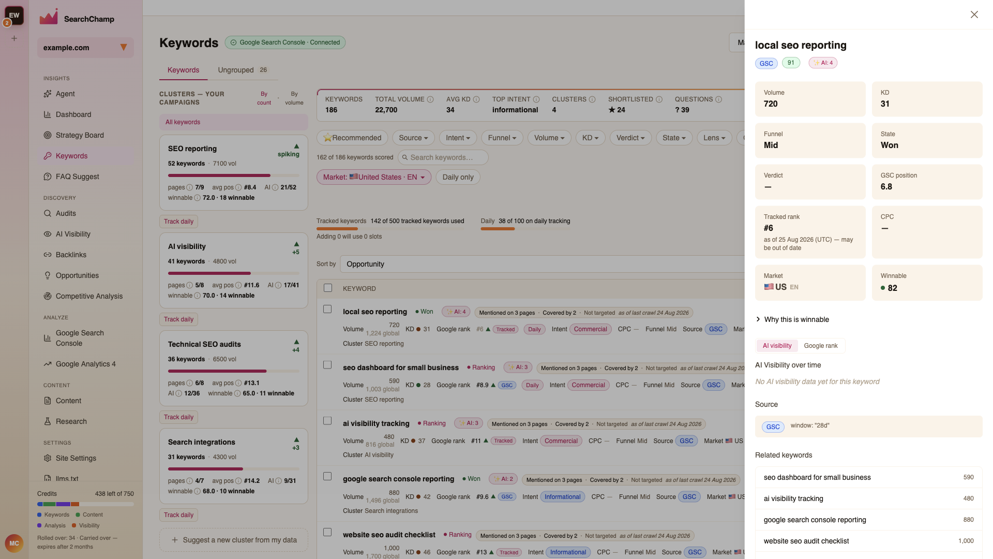Image resolution: width=993 pixels, height=559 pixels.
Task: Click the SearchChamp crown logo
Action: [49, 17]
